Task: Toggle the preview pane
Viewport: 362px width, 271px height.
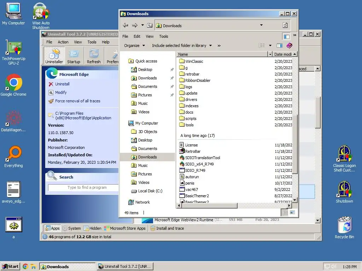Action: click(280, 46)
